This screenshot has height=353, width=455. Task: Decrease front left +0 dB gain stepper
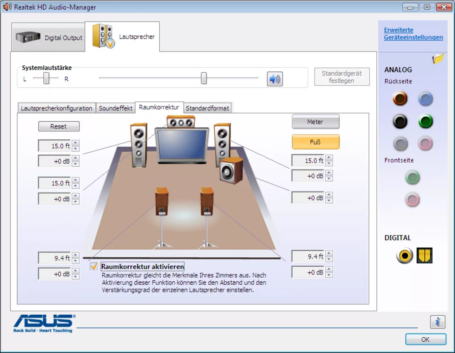pyautogui.click(x=75, y=164)
